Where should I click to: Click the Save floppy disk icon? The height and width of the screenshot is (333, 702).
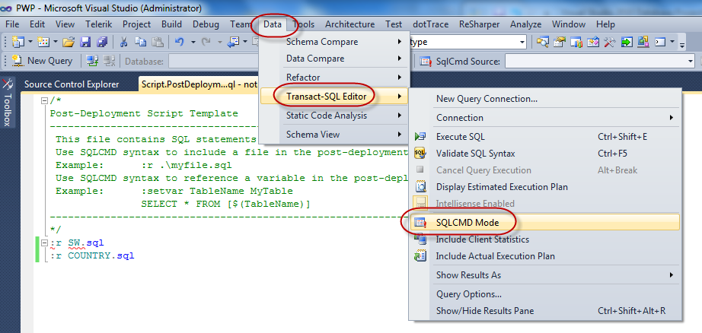[85, 42]
